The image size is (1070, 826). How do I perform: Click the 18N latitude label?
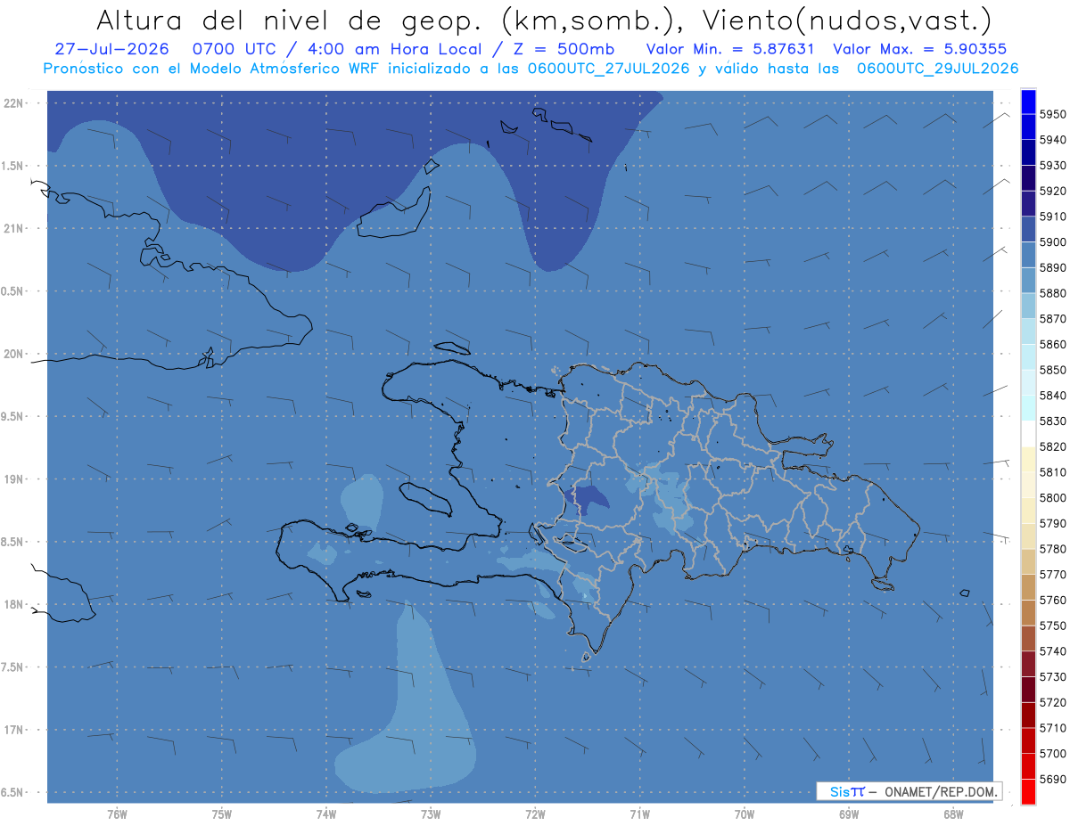[x=13, y=604]
